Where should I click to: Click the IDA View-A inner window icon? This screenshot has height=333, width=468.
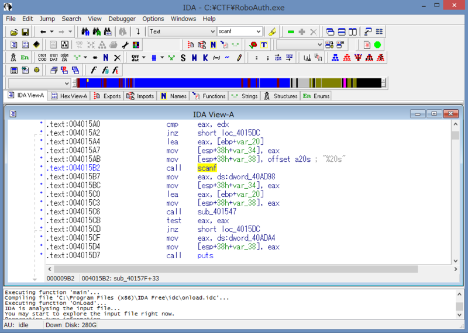click(x=13, y=113)
